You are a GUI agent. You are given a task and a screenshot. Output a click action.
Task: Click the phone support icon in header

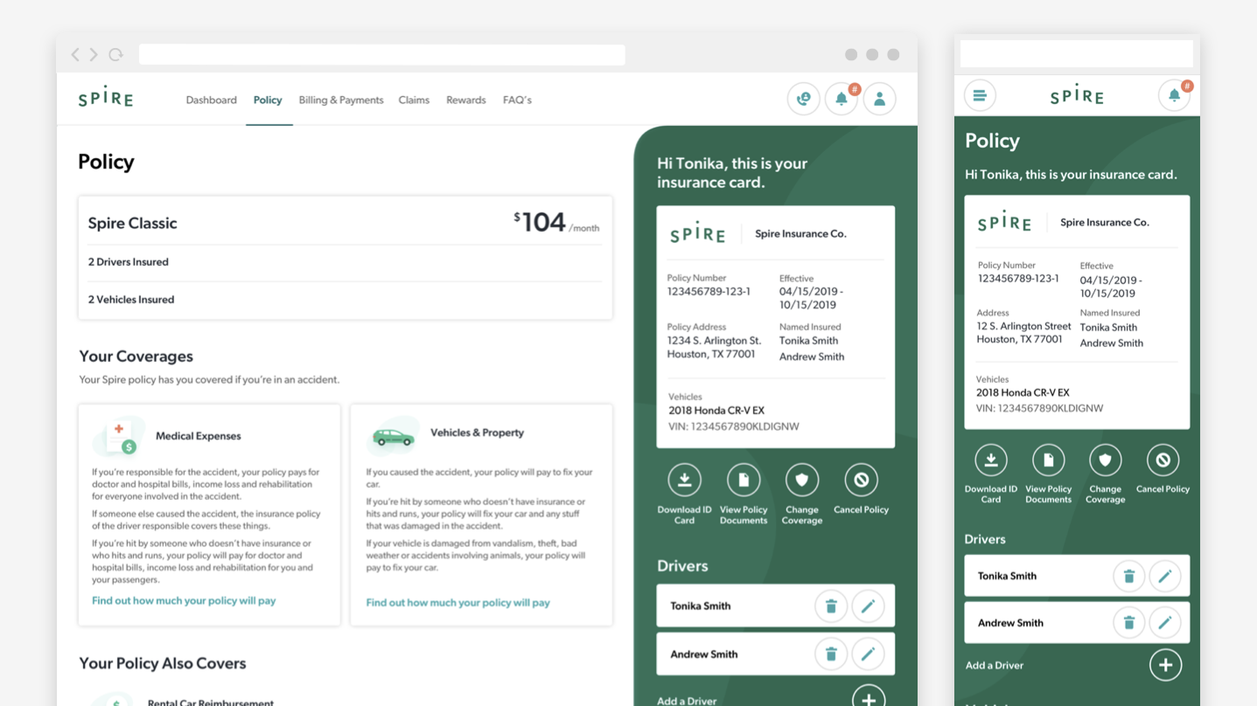pos(803,100)
